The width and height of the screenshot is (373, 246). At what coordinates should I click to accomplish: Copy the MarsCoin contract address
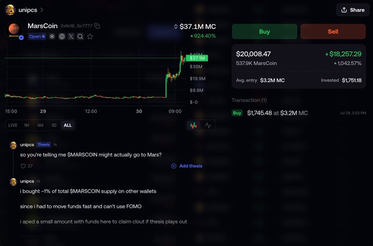97,26
